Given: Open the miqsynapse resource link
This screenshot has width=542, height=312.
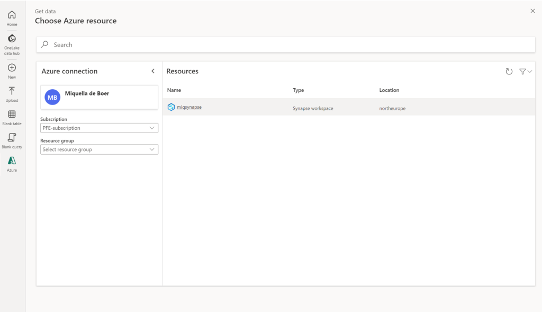Looking at the screenshot, I should tap(189, 107).
